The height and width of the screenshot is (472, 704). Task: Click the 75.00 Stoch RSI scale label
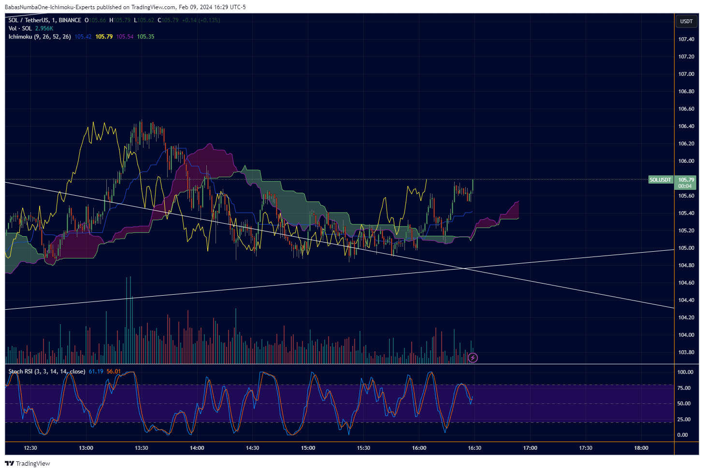684,388
